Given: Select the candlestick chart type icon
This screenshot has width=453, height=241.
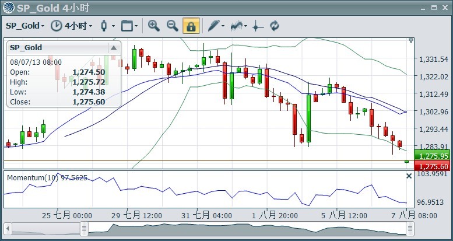Looking at the screenshot, I should (104, 26).
